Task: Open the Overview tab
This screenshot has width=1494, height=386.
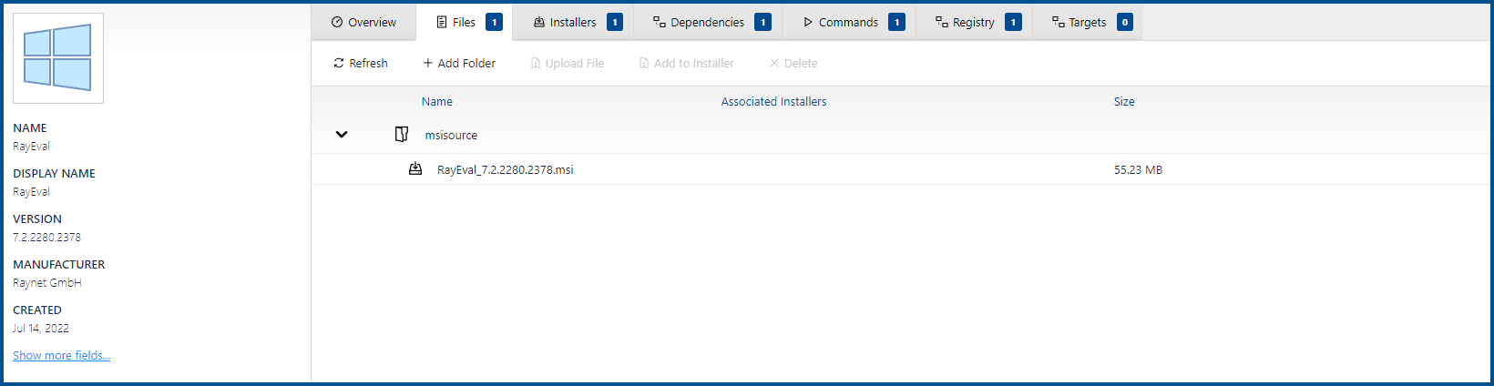Action: [x=363, y=22]
